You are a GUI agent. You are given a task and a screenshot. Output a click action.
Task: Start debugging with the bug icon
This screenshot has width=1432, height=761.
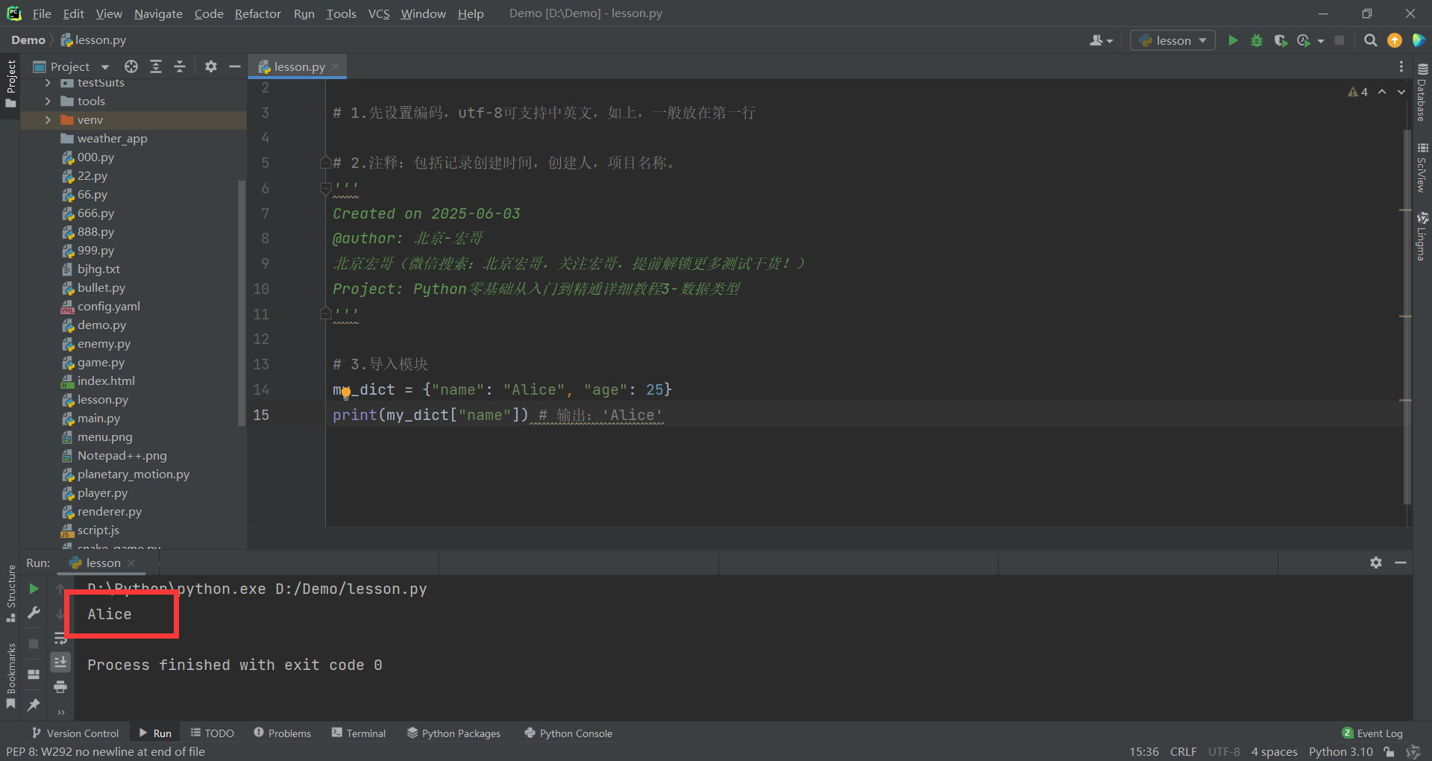coord(1257,40)
